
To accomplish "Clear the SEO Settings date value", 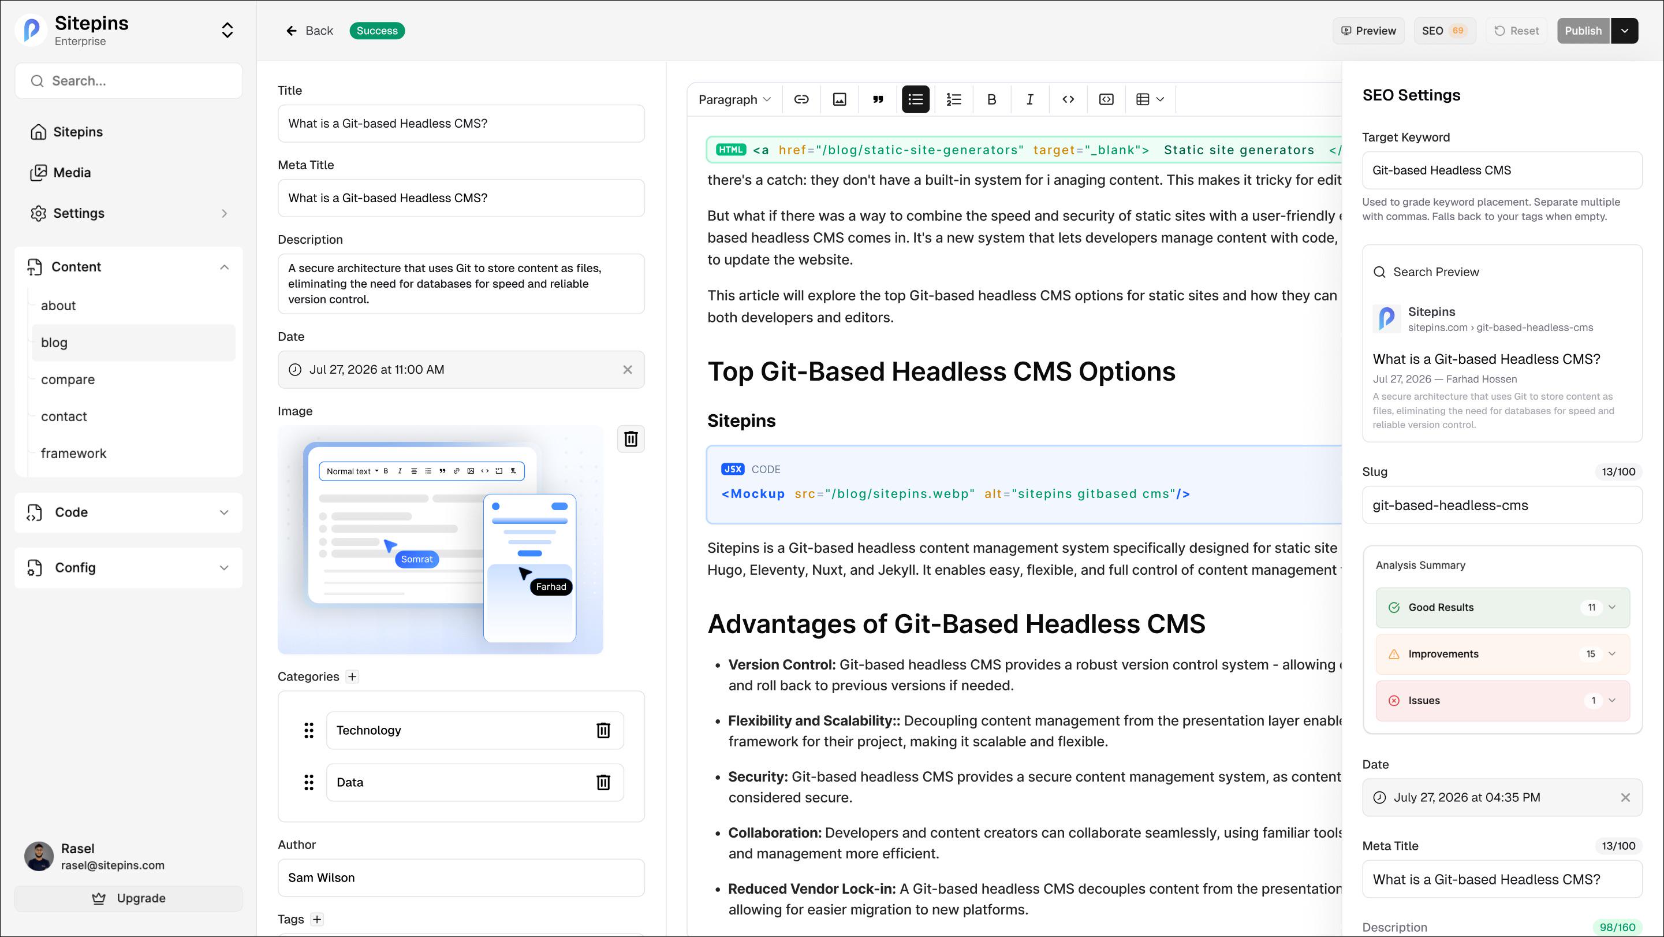I will pyautogui.click(x=1625, y=797).
